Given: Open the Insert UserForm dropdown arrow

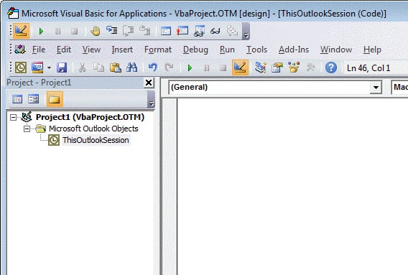Looking at the screenshot, I should coord(49,68).
